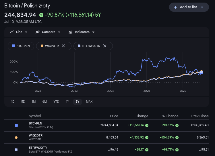The image size is (215, 156).
Task: Switch to the 1M time range
Action: coord(34,102)
